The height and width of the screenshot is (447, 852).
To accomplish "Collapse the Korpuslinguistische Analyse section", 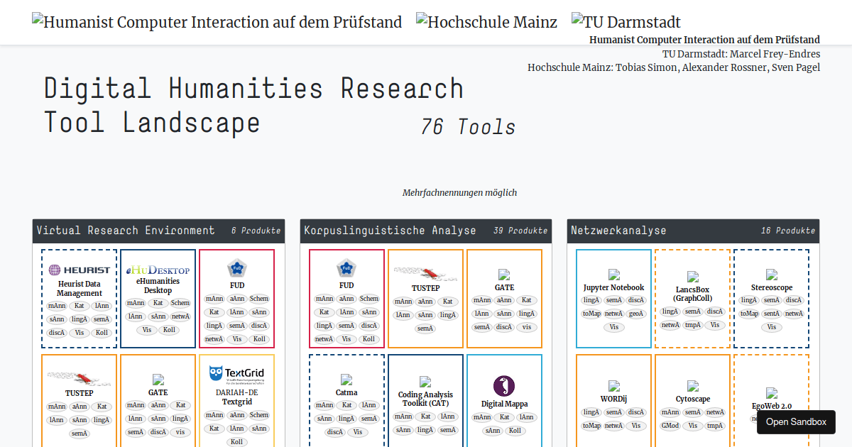I will pos(425,231).
